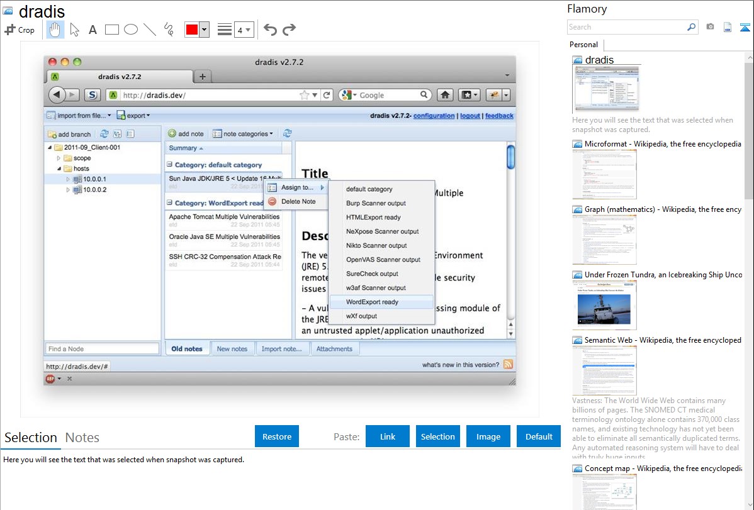Choose the text annotation tool
The image size is (754, 510).
(93, 30)
